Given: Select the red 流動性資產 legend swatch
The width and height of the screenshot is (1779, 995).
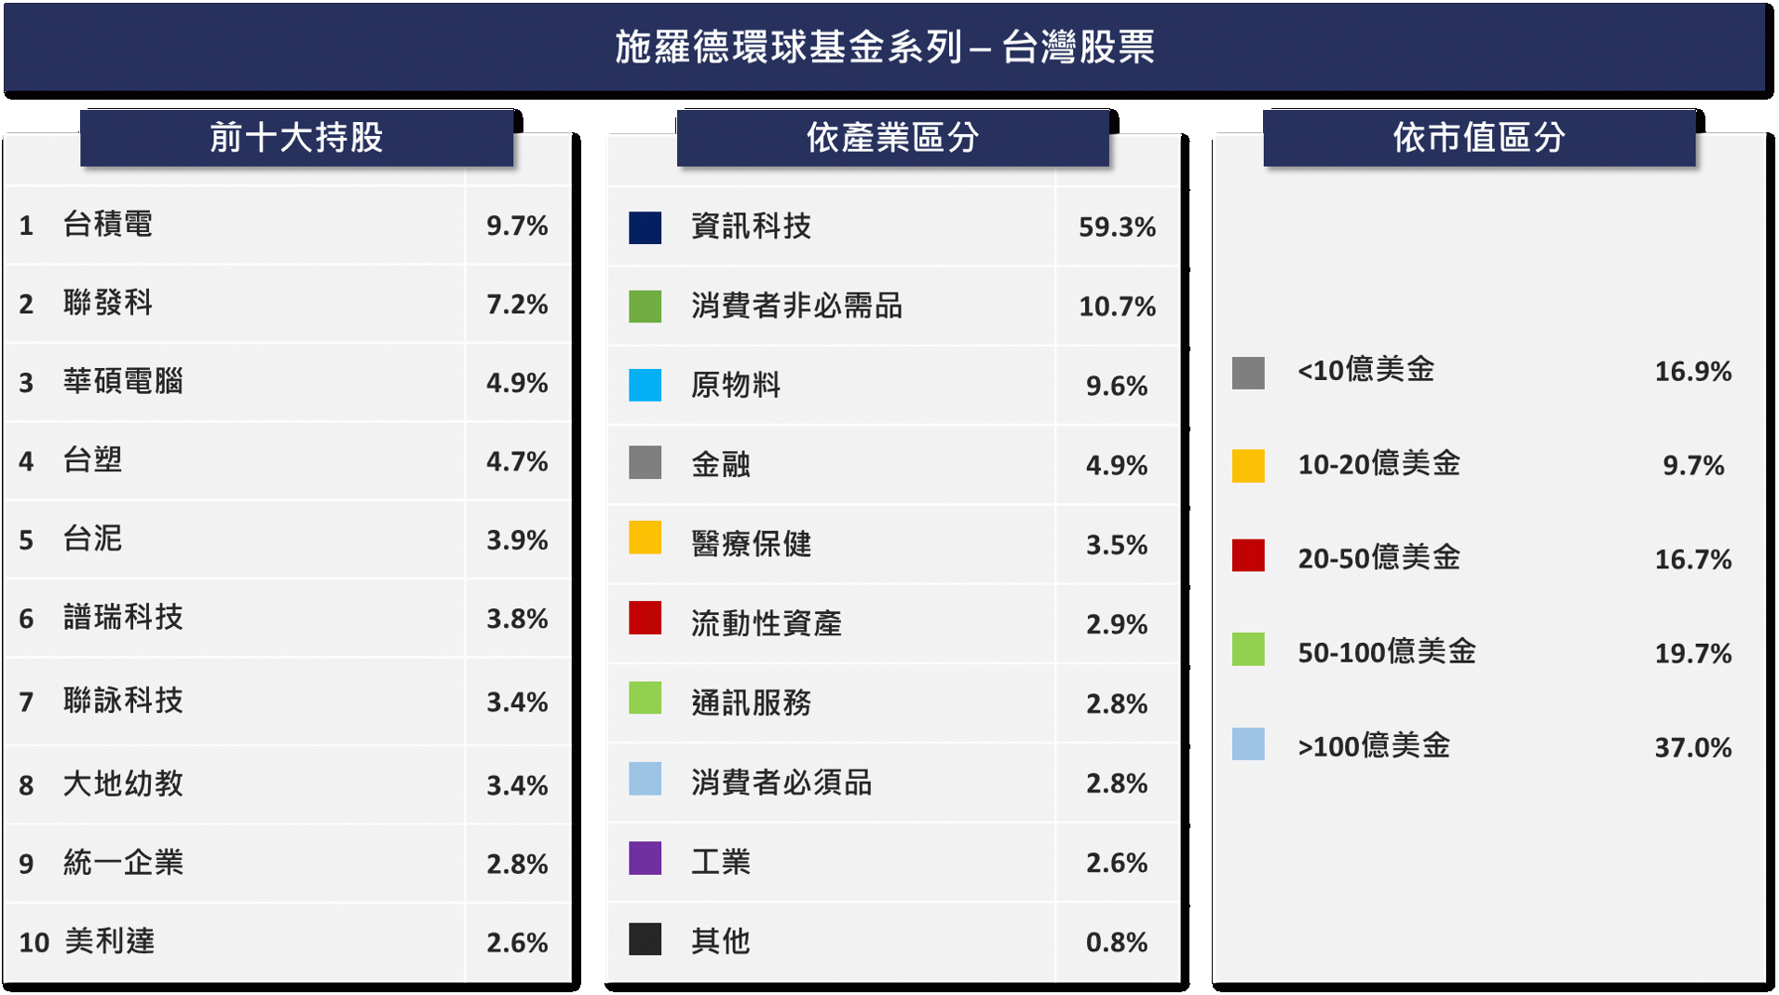Looking at the screenshot, I should click(x=645, y=618).
